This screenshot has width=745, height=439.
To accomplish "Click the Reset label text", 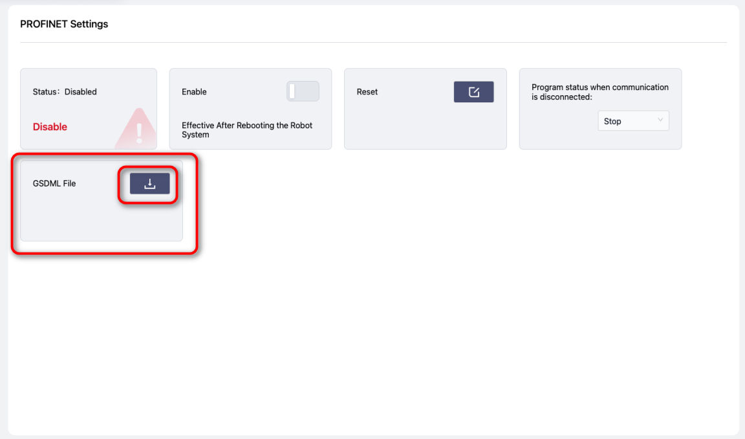I will coord(367,92).
